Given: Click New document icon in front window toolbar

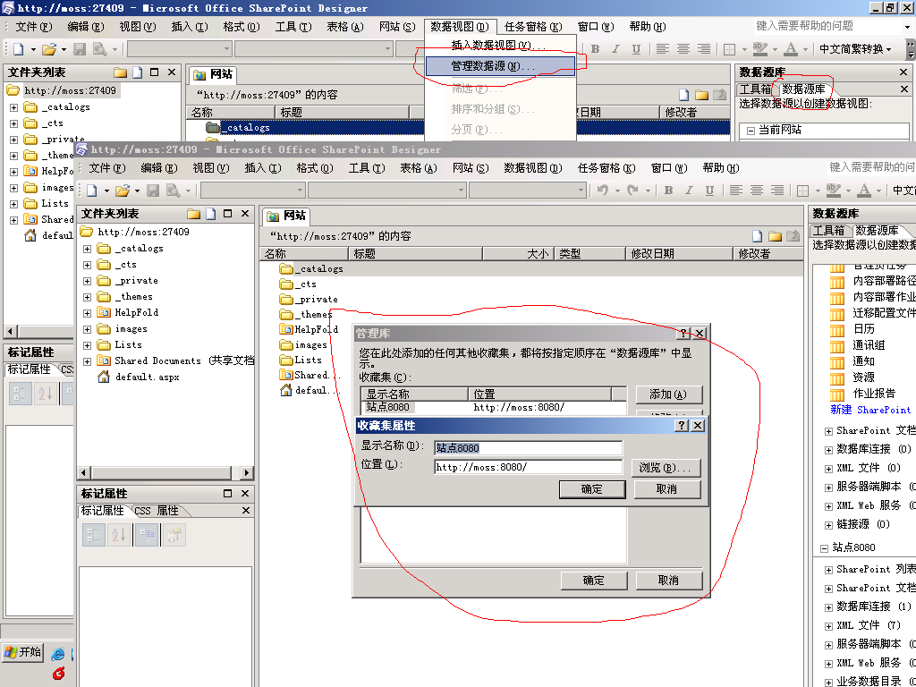Looking at the screenshot, I should point(92,191).
